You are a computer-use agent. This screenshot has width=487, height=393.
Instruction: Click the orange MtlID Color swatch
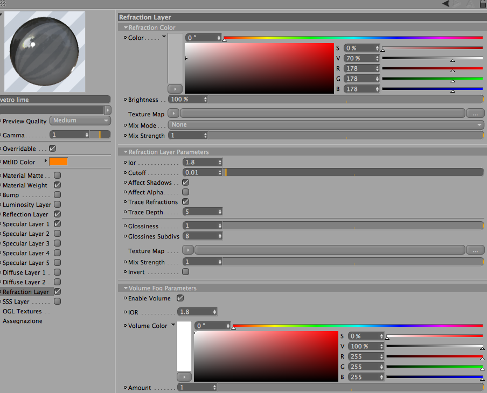coord(58,162)
